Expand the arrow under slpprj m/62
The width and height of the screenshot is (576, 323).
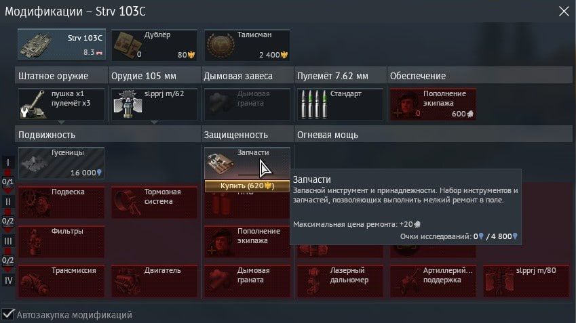click(x=154, y=122)
